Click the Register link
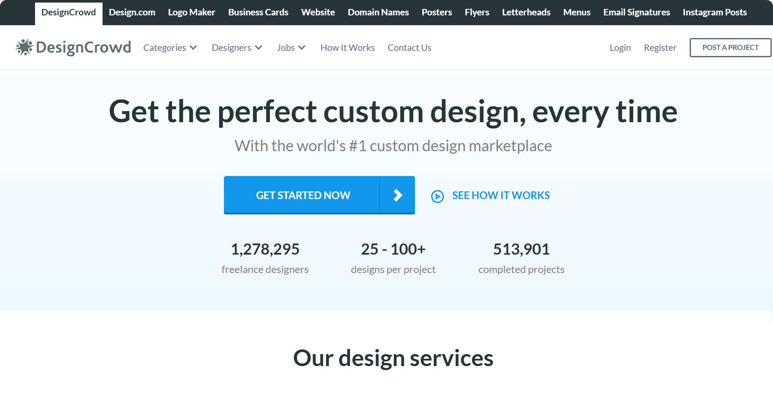Image resolution: width=773 pixels, height=393 pixels. pos(660,48)
